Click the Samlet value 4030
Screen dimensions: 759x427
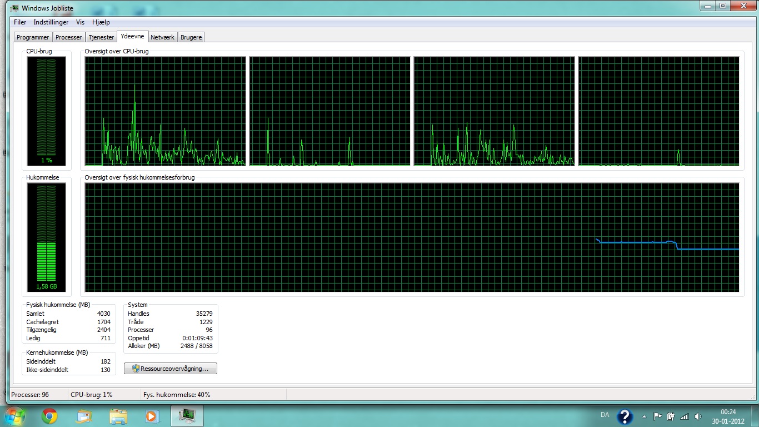tap(104, 314)
